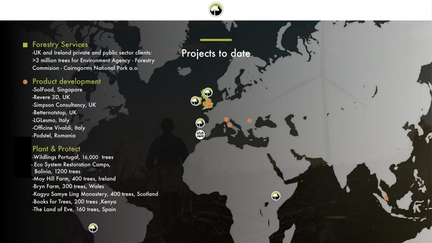Select the tree marker in Kenya

[x=276, y=196]
